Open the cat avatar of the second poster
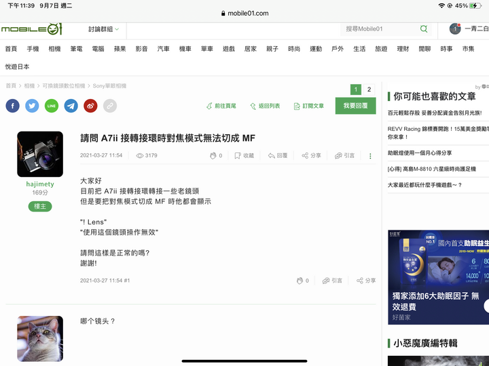Image resolution: width=489 pixels, height=366 pixels. click(40, 339)
